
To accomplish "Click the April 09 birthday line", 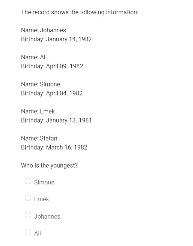I will [x=52, y=66].
